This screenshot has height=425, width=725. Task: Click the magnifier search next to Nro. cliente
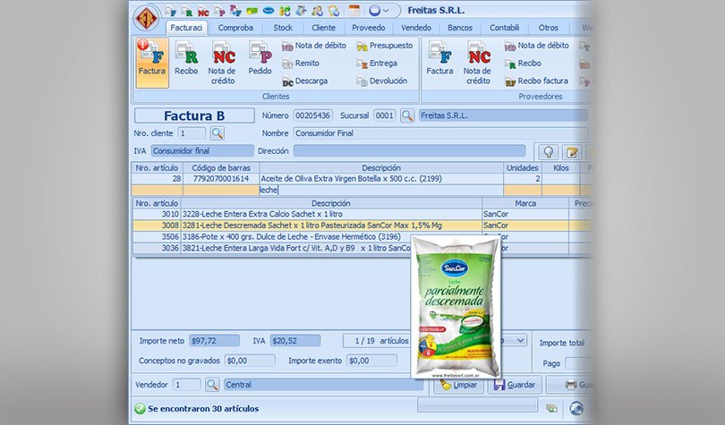click(217, 133)
